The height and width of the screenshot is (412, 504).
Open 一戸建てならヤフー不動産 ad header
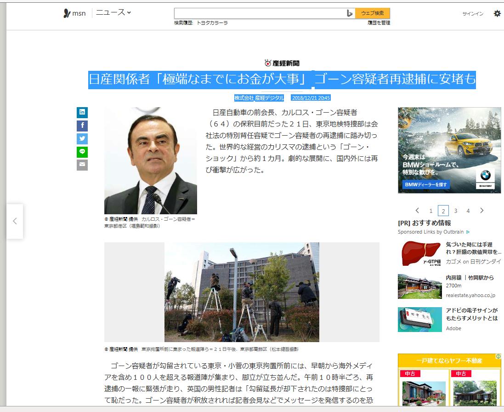(449, 361)
